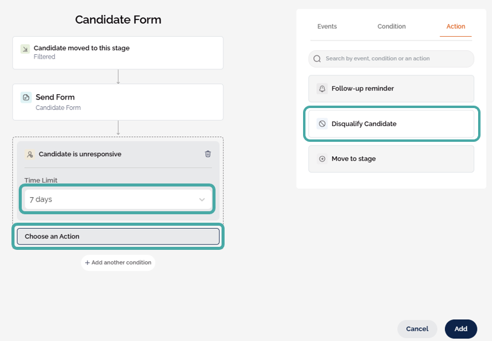Click Add another condition
Image resolution: width=492 pixels, height=341 pixels.
[x=118, y=263]
